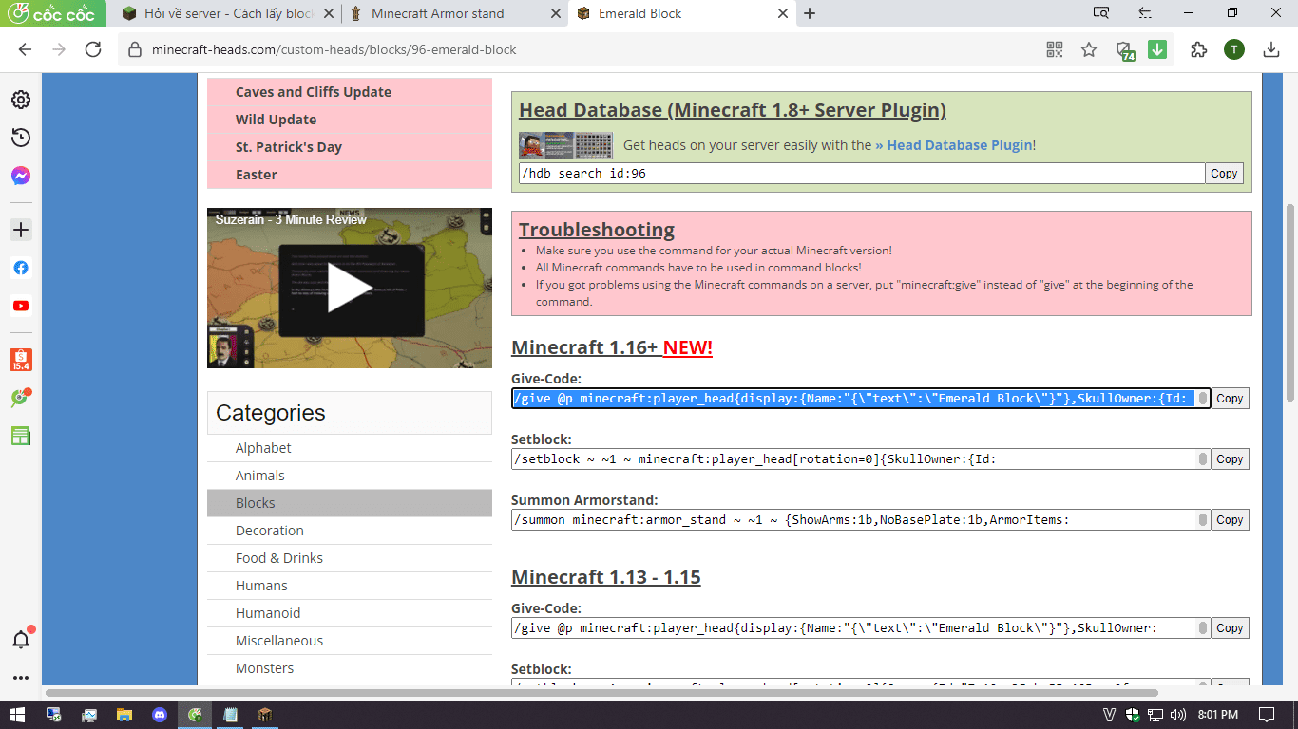1298x729 pixels.
Task: Copy the Minecraft 1.16+ Give-Code
Action: pos(1230,399)
